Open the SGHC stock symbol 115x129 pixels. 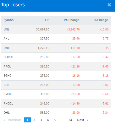pos(8,76)
